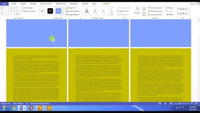Viewport: 200px width, 113px height.
Task: Open the Shape Styles dialog launcher
Action: coord(81,18)
